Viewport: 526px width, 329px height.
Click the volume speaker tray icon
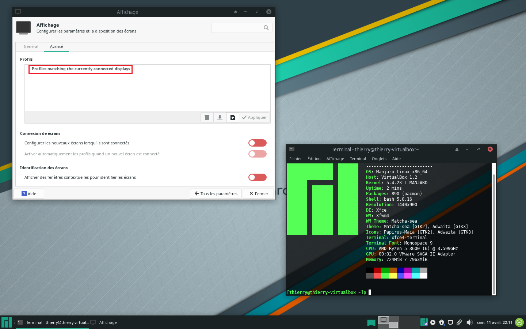(x=469, y=322)
